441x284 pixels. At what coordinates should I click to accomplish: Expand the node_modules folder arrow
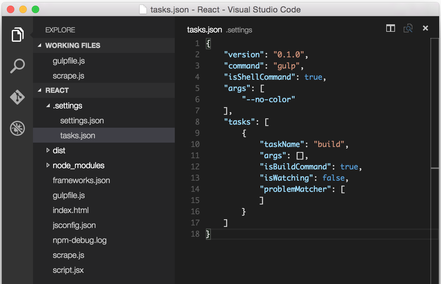point(48,165)
